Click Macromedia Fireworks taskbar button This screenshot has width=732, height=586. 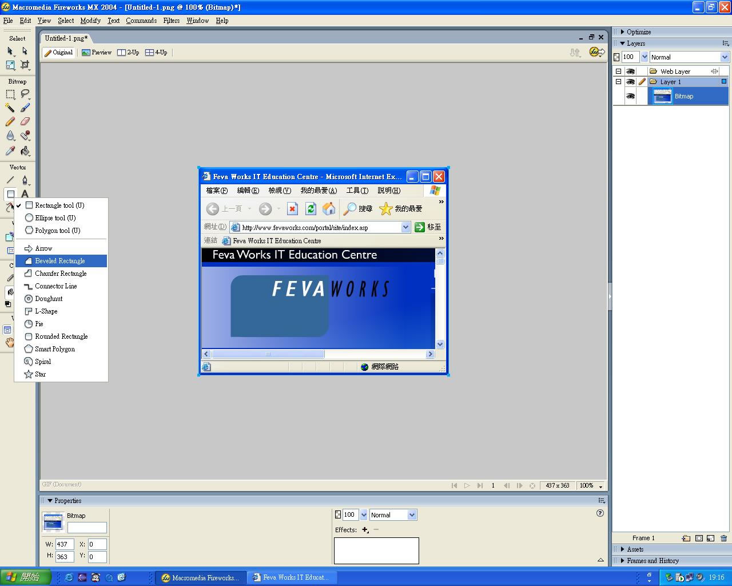200,577
